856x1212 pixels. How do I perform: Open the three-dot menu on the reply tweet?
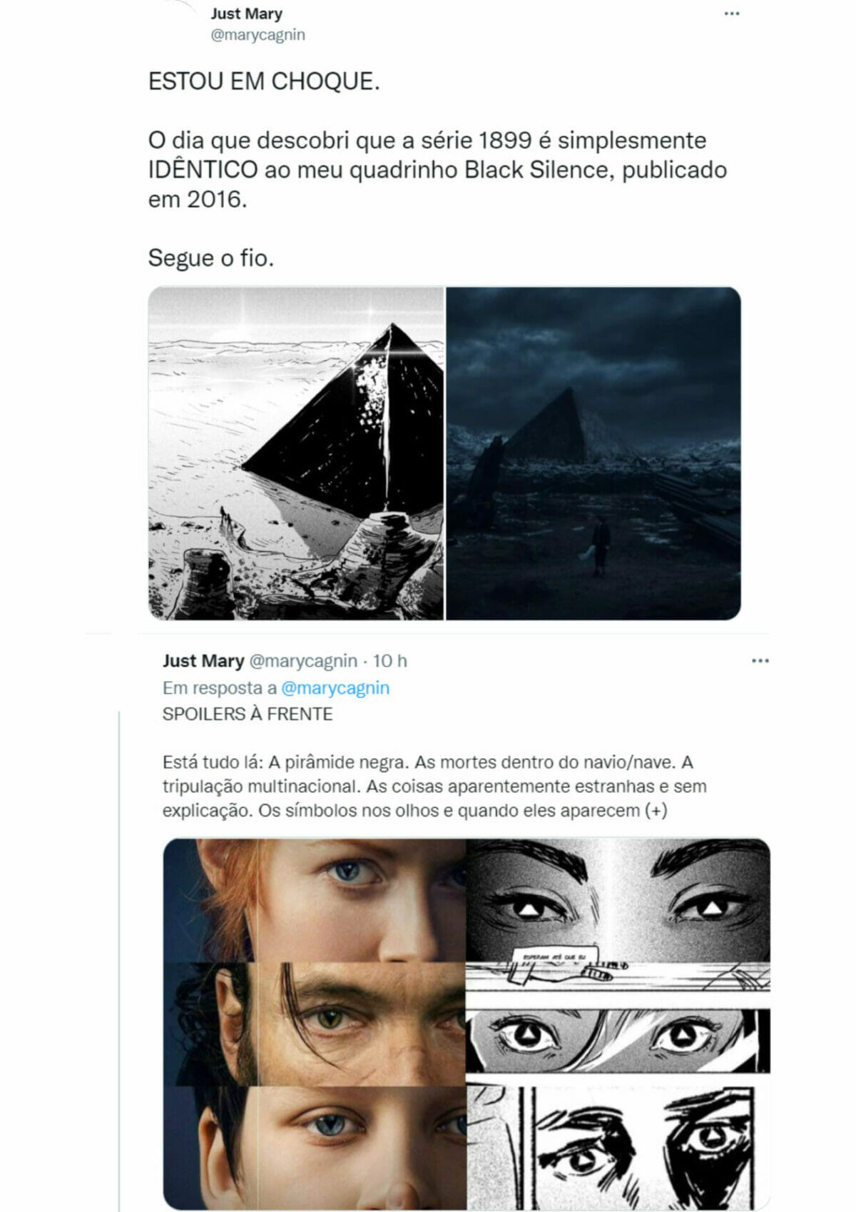tap(760, 661)
